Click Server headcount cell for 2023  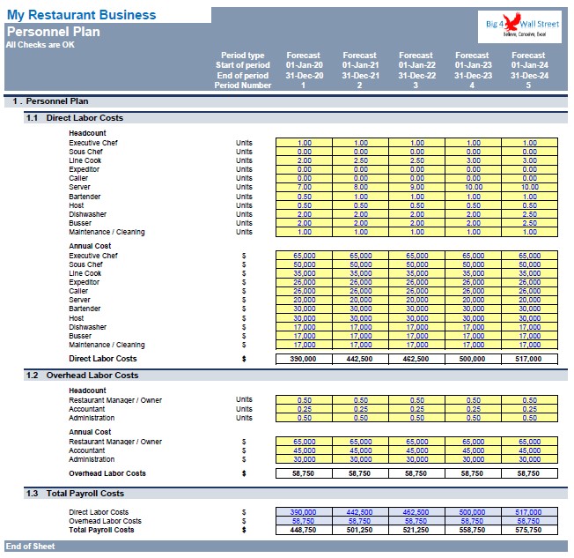(474, 187)
